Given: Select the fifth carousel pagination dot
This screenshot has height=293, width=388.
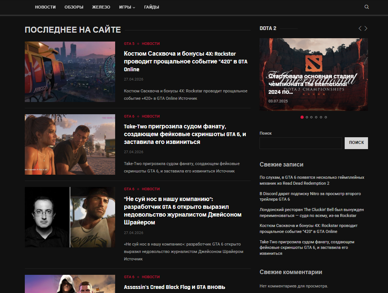Looking at the screenshot, I should click(321, 117).
